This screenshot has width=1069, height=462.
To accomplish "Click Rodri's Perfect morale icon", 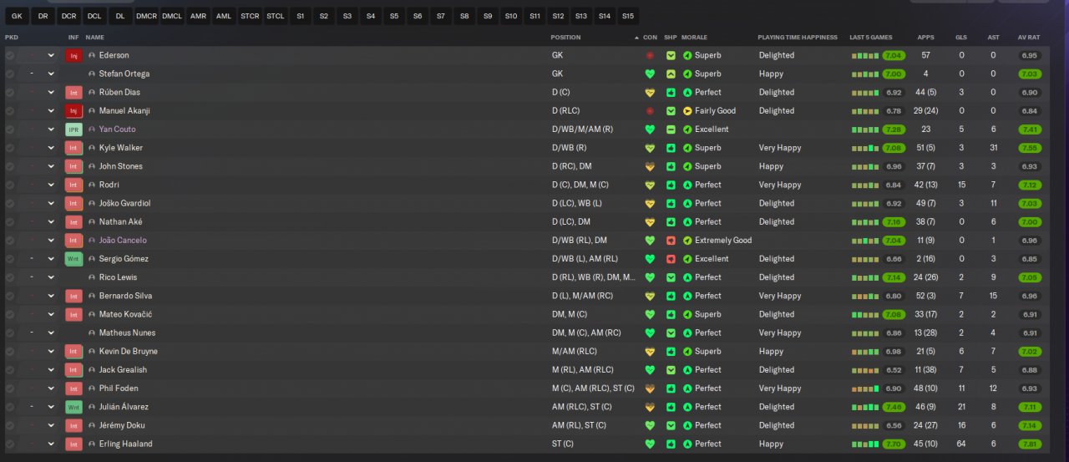I will pyautogui.click(x=687, y=185).
